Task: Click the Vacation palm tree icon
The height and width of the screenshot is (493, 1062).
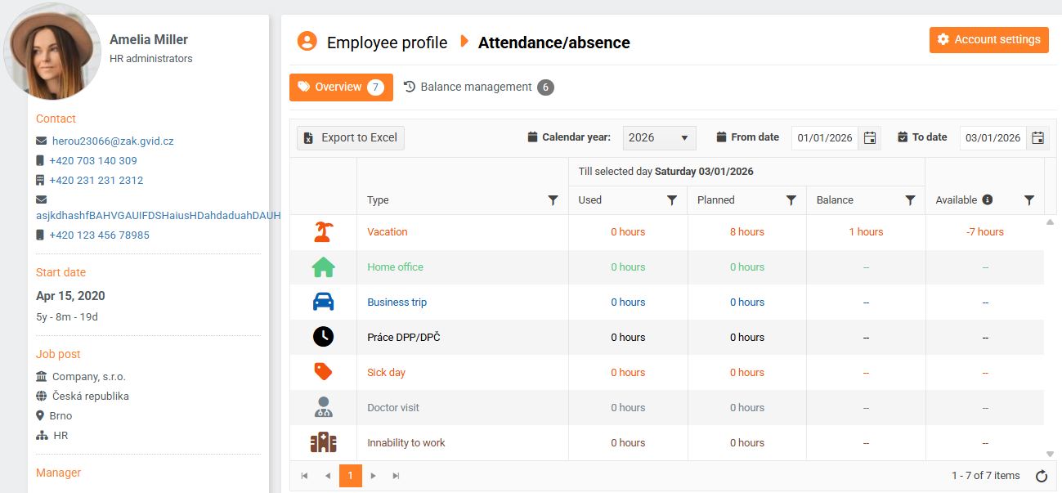Action: [x=323, y=232]
